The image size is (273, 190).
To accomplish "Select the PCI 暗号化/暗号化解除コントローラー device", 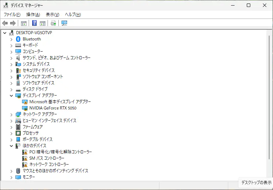I will [60, 152].
